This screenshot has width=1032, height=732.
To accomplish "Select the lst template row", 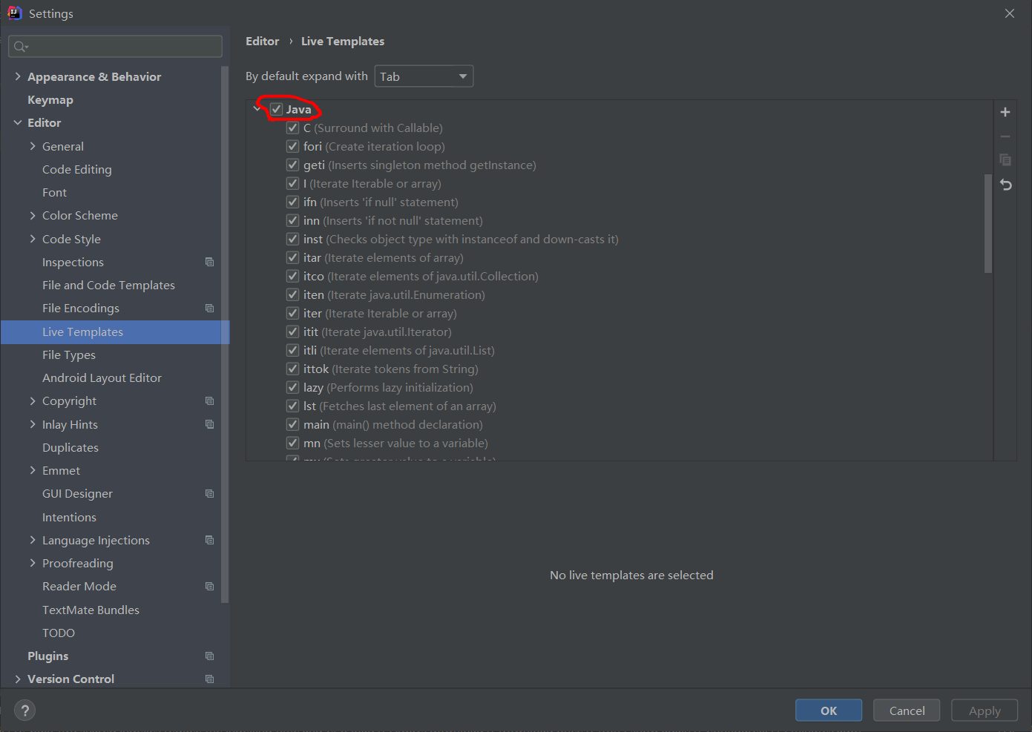I will coord(400,406).
